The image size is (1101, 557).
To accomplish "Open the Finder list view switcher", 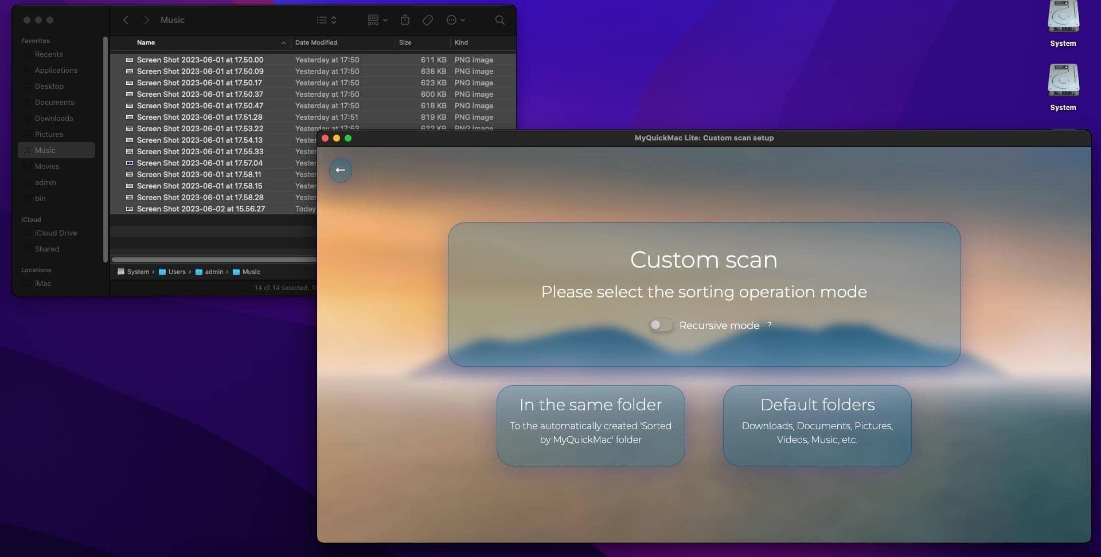I will pos(326,20).
